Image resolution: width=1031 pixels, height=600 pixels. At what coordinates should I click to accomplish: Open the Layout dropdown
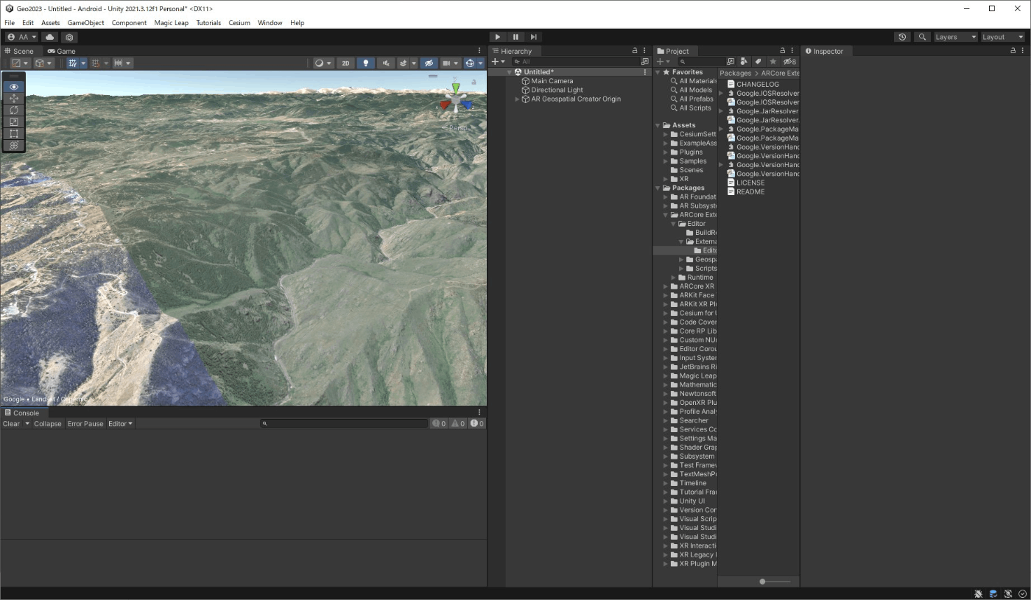(x=1002, y=37)
